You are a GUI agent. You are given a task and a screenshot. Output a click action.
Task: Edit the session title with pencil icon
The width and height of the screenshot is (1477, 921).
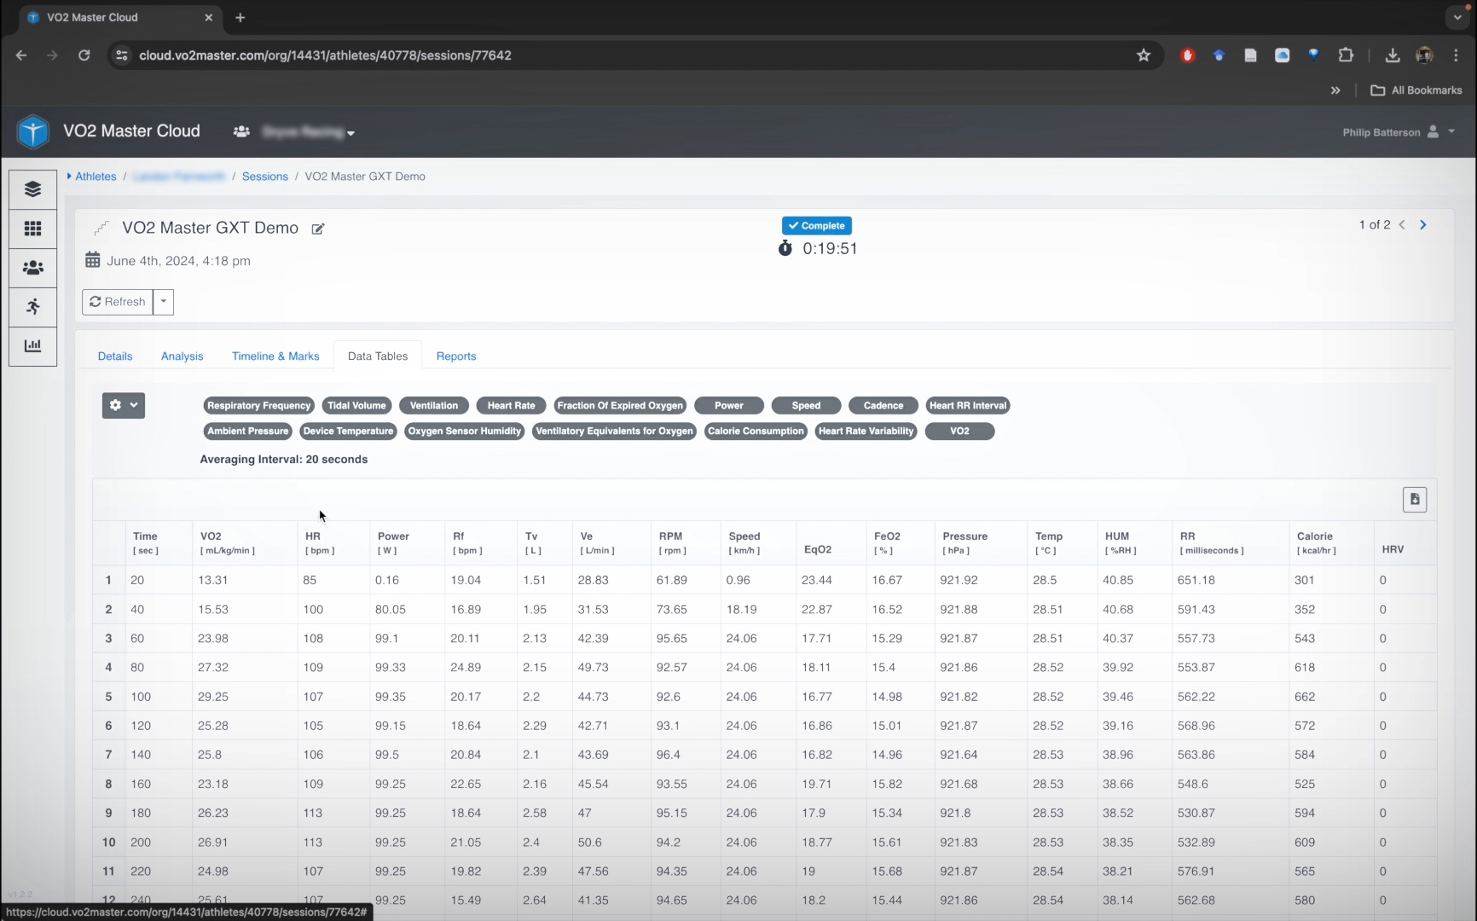tap(318, 229)
